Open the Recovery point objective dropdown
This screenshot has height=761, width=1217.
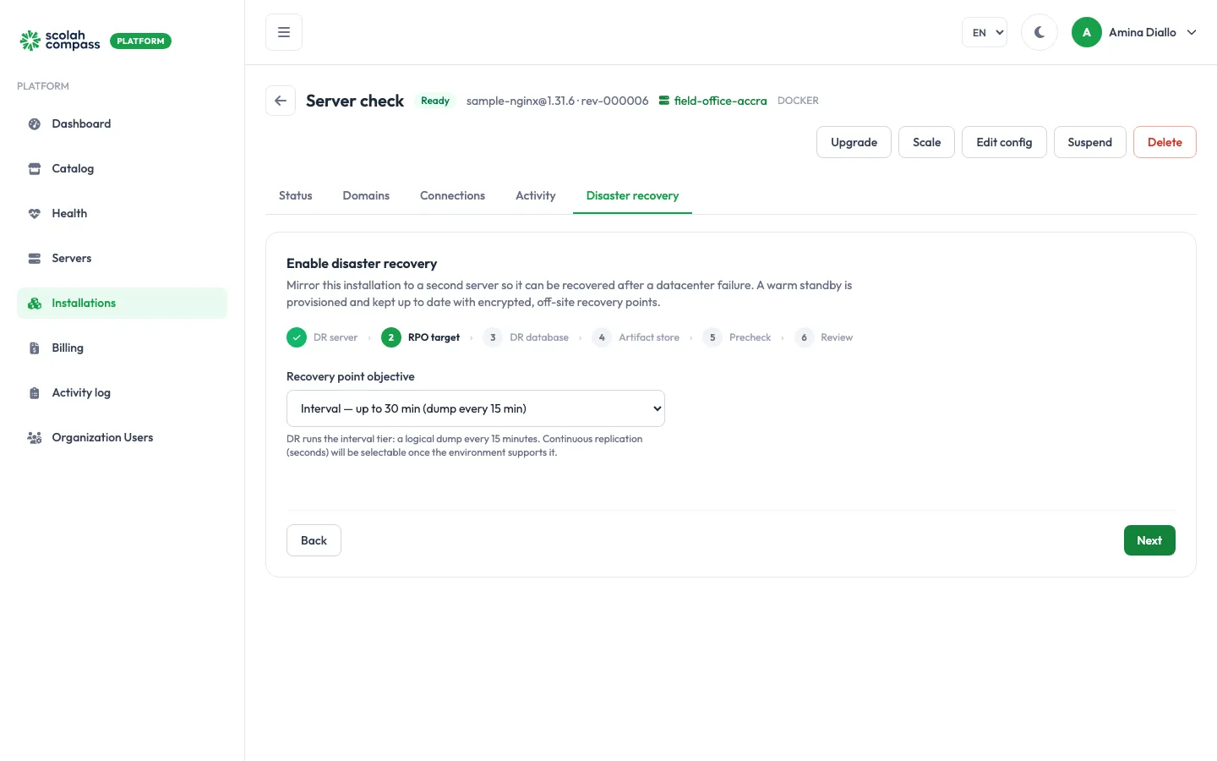pyautogui.click(x=476, y=408)
